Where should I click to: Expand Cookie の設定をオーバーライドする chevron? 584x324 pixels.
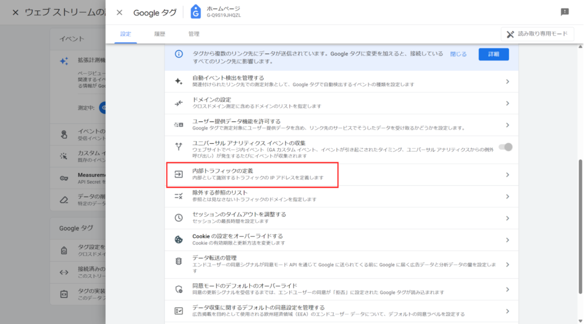(507, 240)
